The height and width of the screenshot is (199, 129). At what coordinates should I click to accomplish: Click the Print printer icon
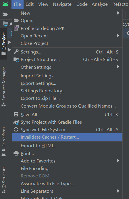pos(16,153)
